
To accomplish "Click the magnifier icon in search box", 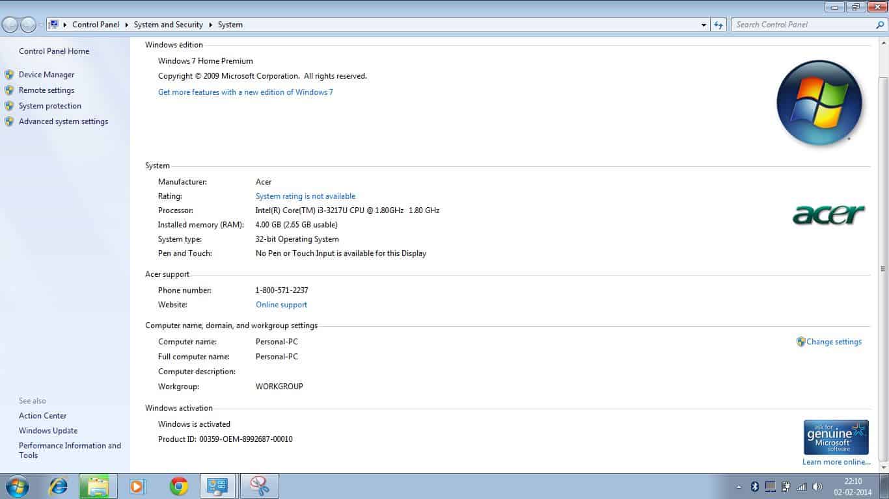I will [x=880, y=25].
